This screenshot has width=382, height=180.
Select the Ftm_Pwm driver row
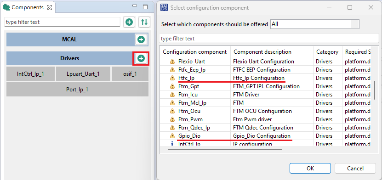coord(265,119)
